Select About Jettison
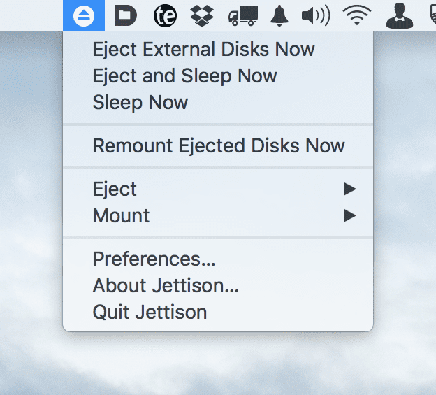The height and width of the screenshot is (395, 436). (x=166, y=286)
